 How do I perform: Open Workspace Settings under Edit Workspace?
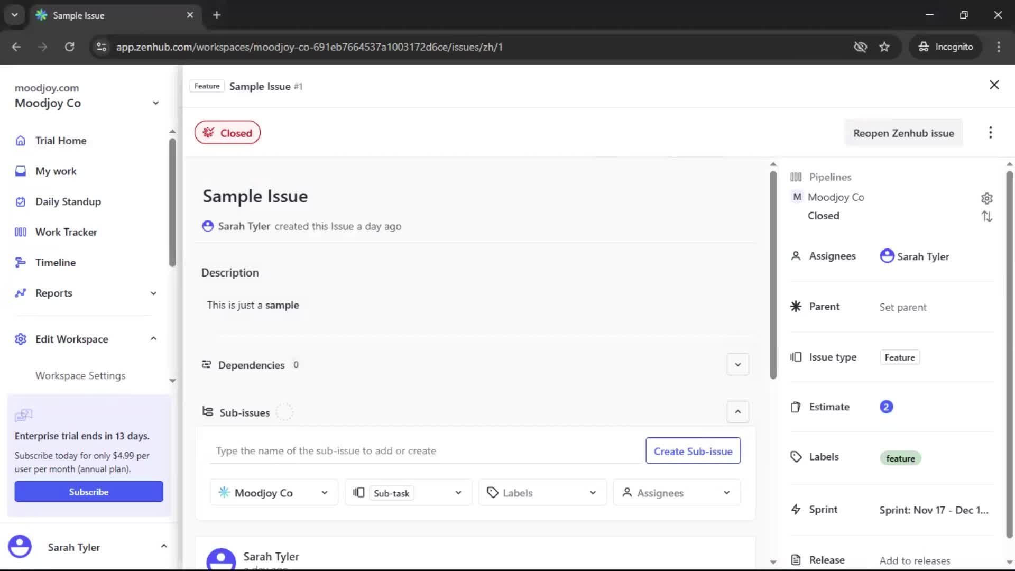pos(80,375)
